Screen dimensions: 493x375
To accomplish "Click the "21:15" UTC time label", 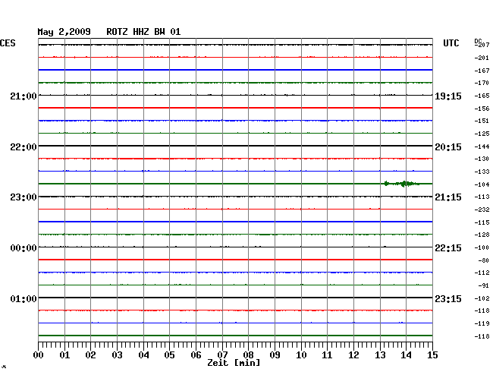I will [x=448, y=197].
